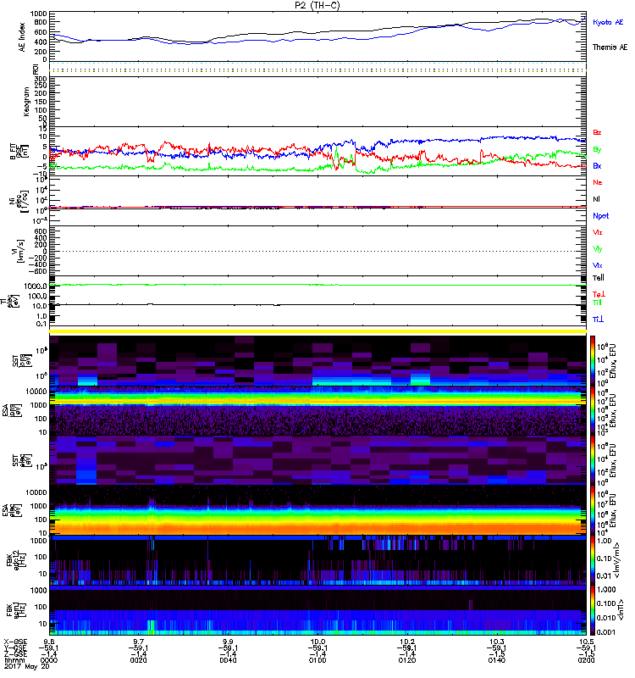Click the 0140 time tick label
This screenshot has width=635, height=678.
(497, 660)
